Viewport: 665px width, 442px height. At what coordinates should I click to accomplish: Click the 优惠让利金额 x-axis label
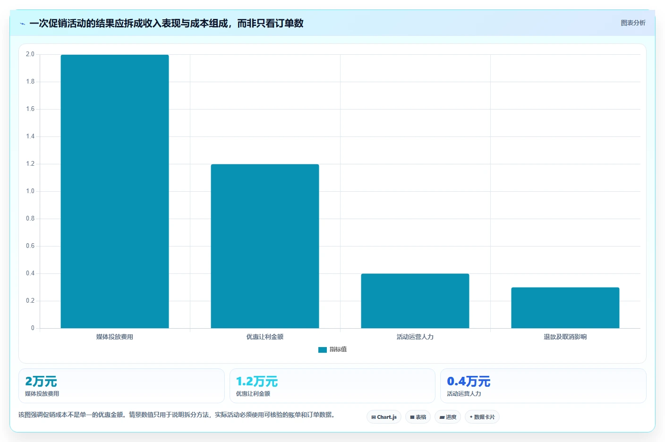tap(265, 337)
